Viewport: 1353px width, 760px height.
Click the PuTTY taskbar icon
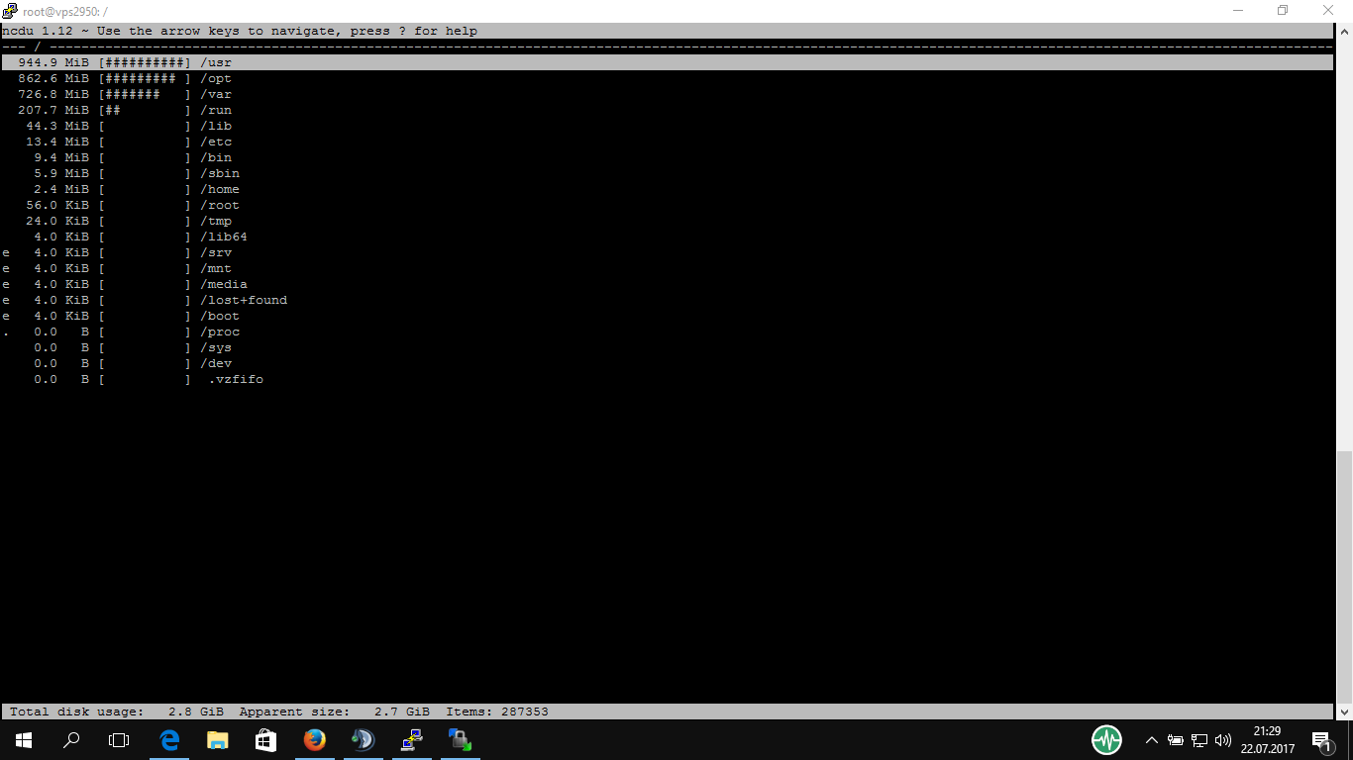click(x=411, y=739)
